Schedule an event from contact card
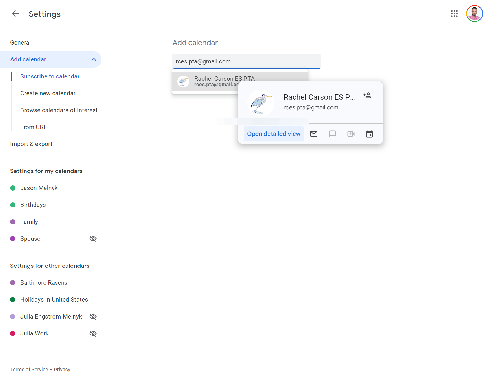 pyautogui.click(x=370, y=134)
